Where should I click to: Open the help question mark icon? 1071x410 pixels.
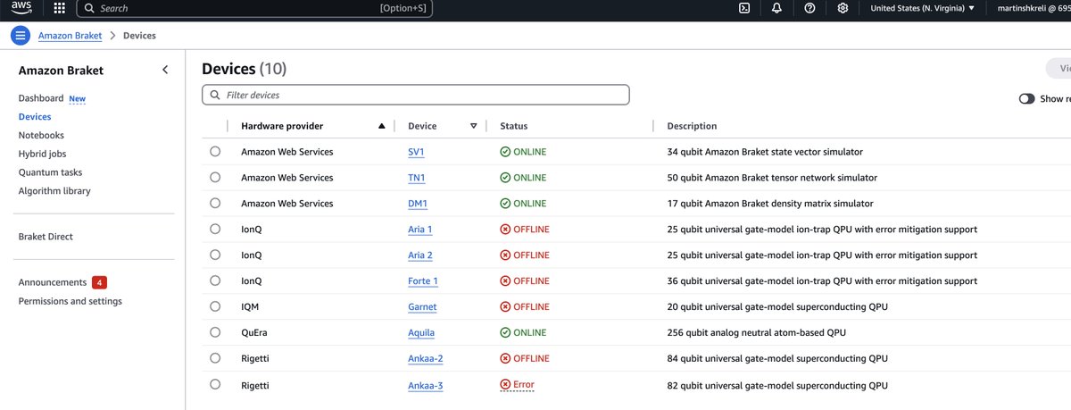coord(809,8)
